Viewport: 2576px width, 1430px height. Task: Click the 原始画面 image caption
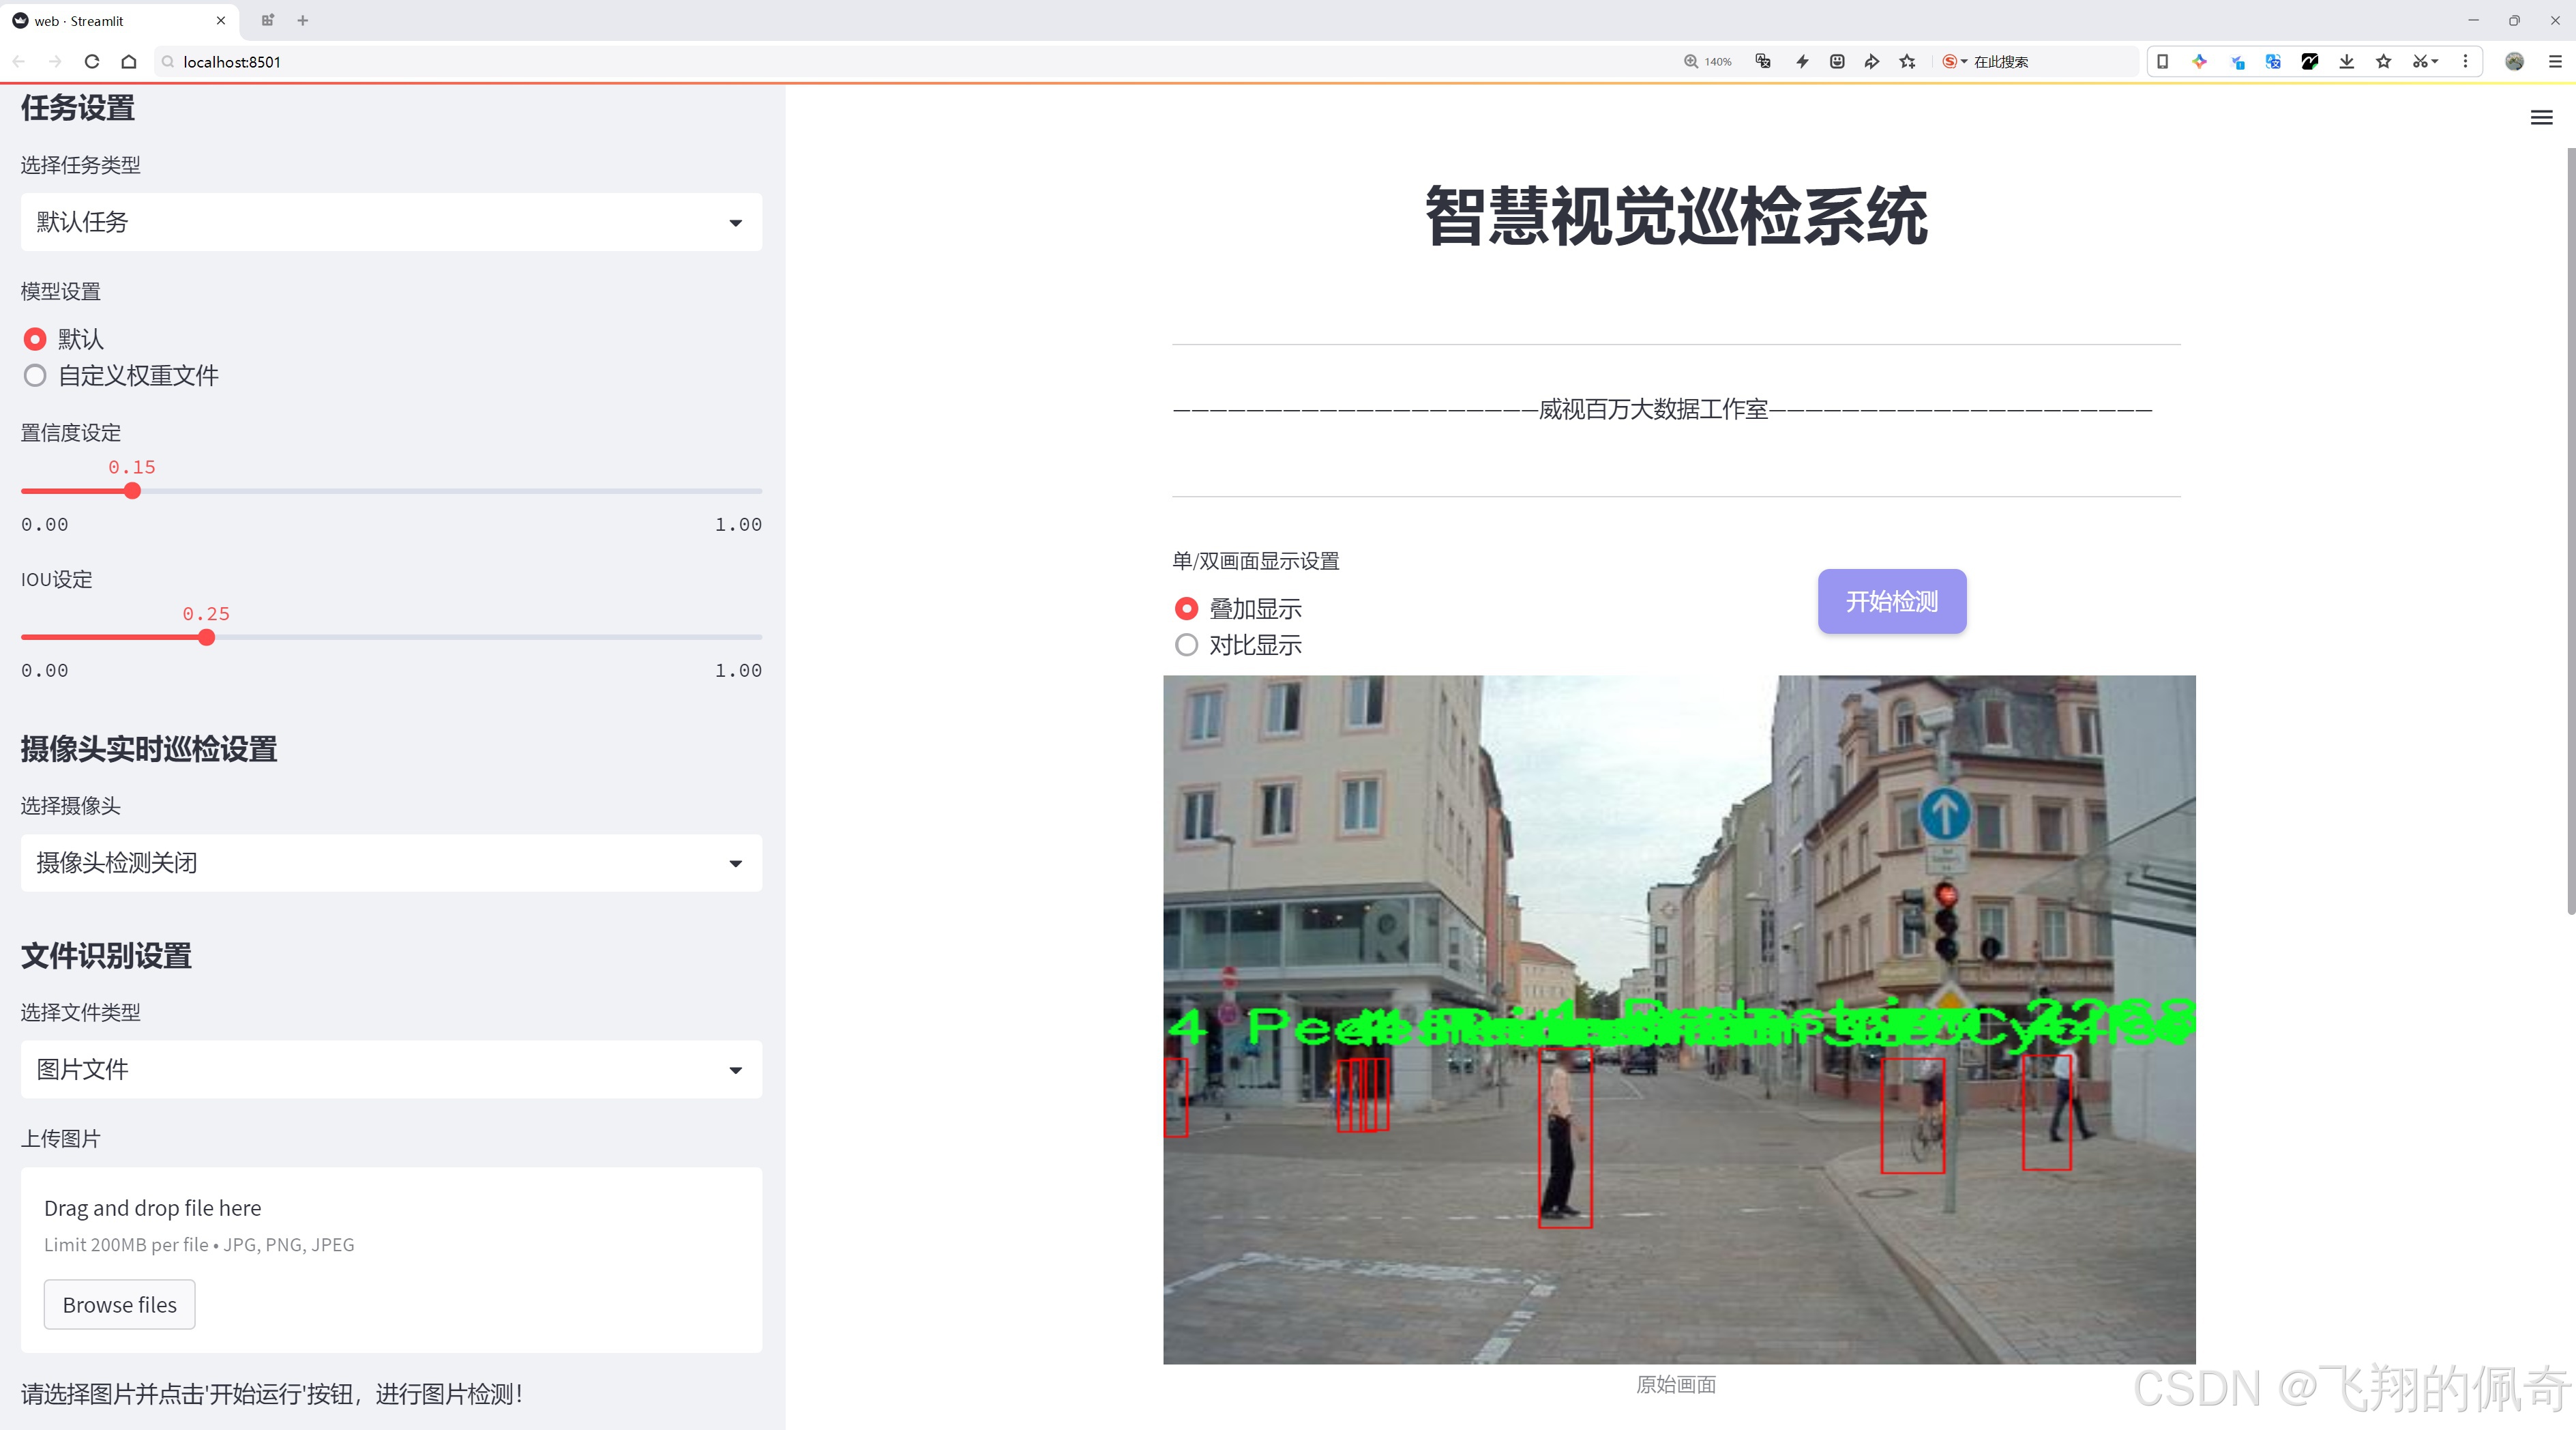tap(1676, 1385)
